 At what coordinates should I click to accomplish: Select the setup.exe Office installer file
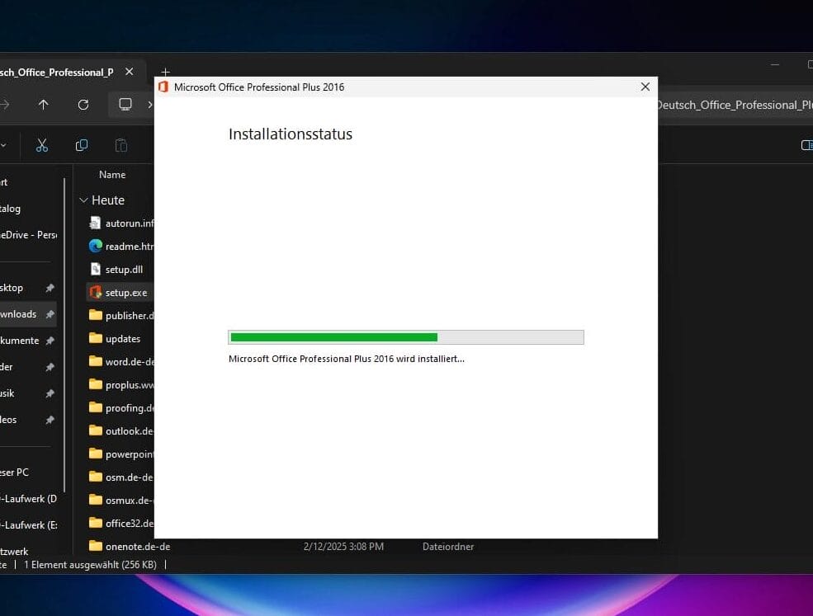pos(125,293)
